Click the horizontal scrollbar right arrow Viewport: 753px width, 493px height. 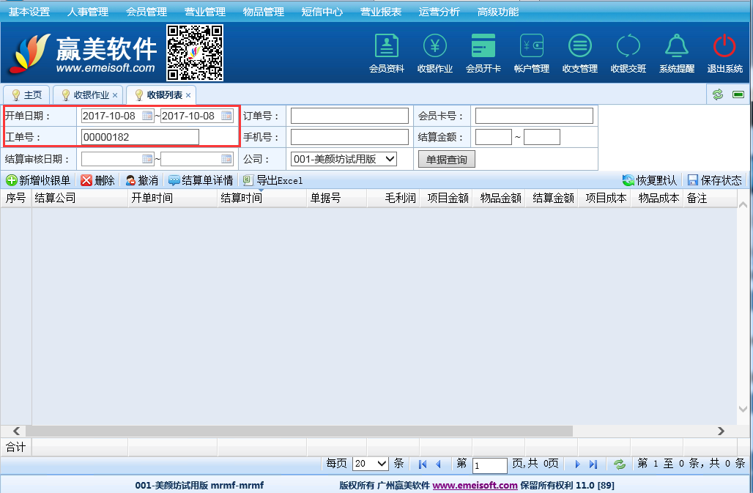point(721,431)
